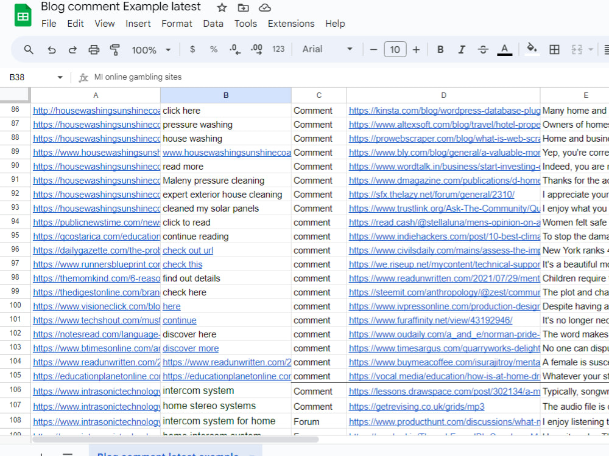Click 'check out url' link in row 96
Screen dimensions: 609x456
[188, 250]
